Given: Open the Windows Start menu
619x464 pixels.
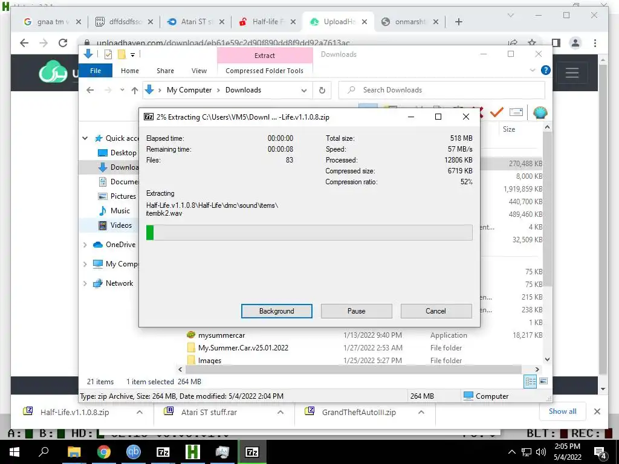Looking at the screenshot, I should pyautogui.click(x=15, y=452).
